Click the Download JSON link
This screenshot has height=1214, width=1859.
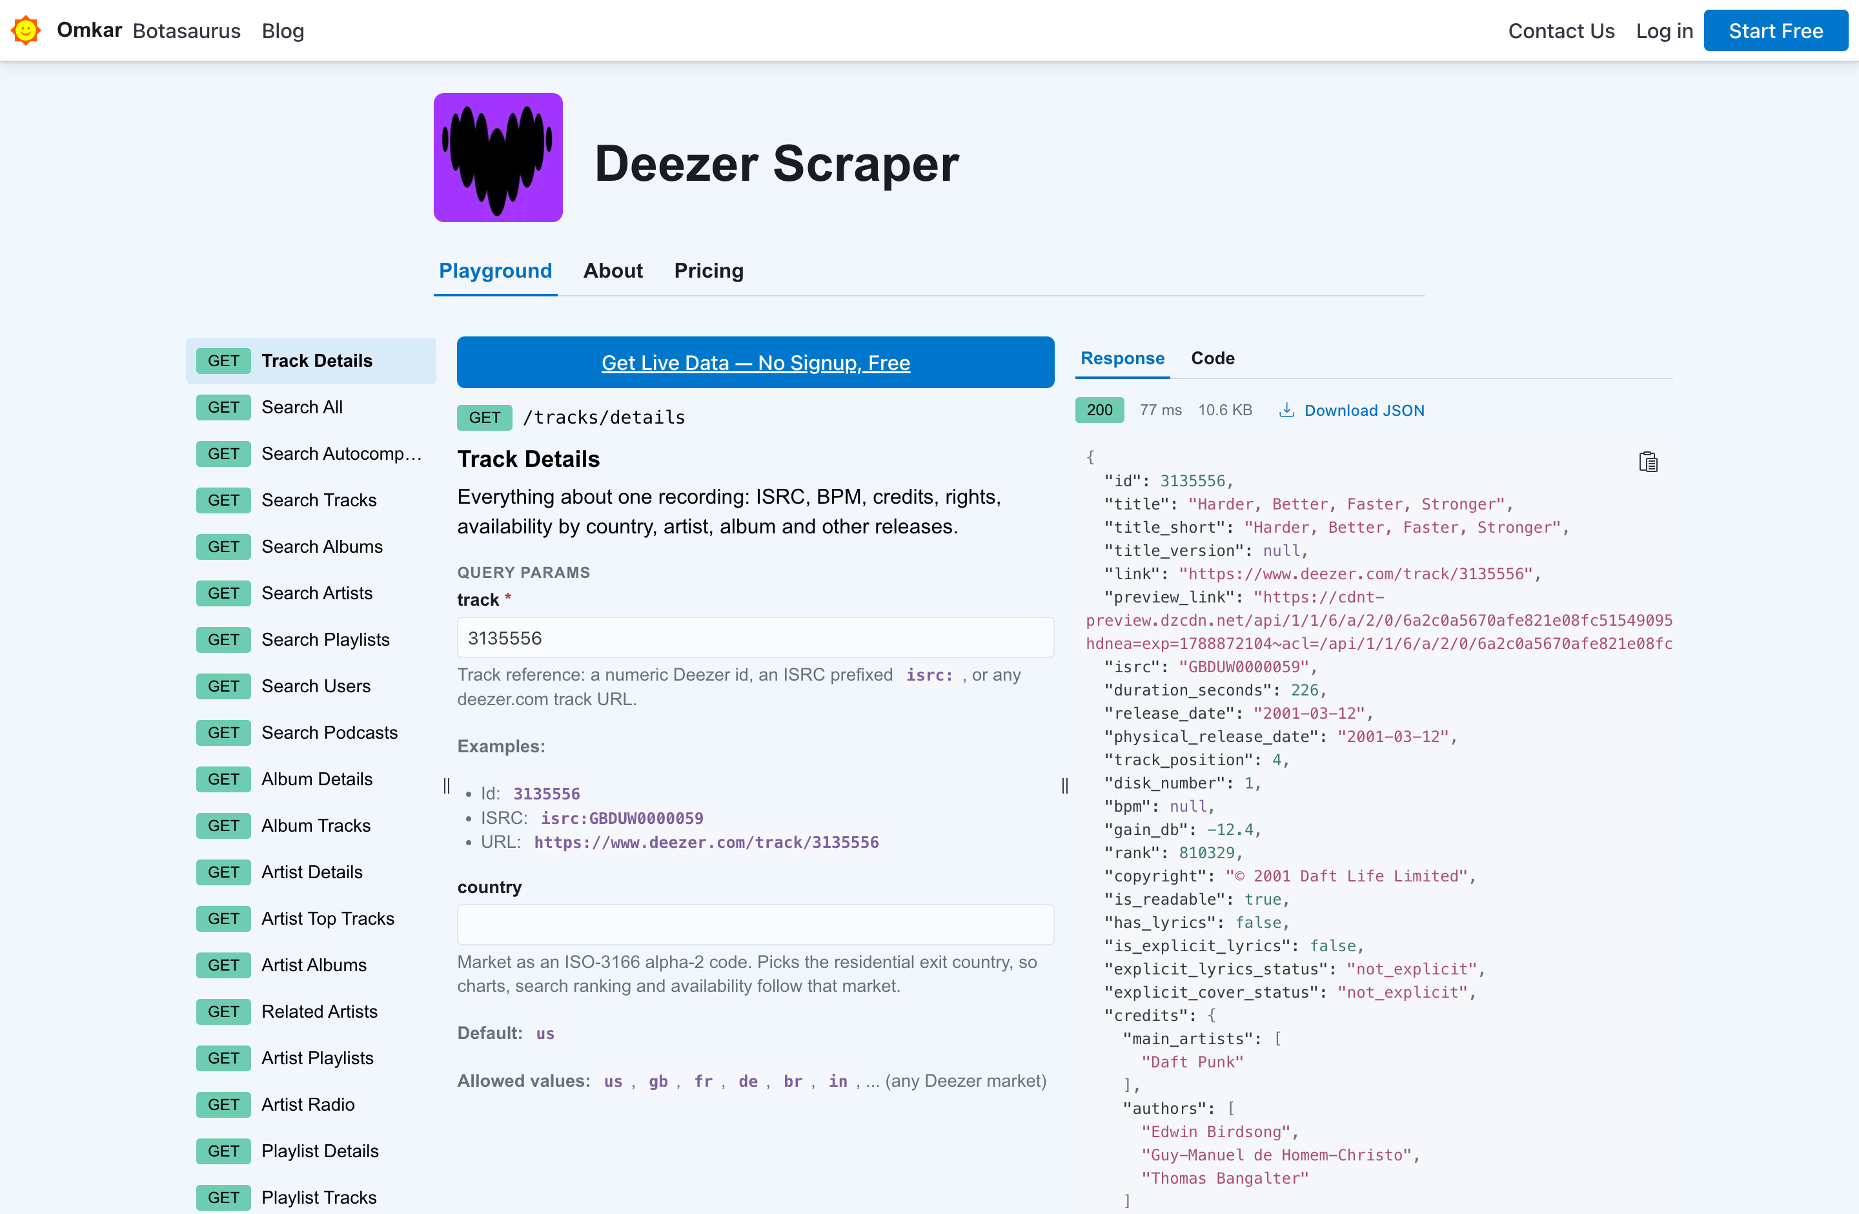(1351, 410)
